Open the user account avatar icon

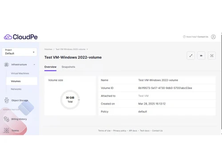[x=213, y=37]
